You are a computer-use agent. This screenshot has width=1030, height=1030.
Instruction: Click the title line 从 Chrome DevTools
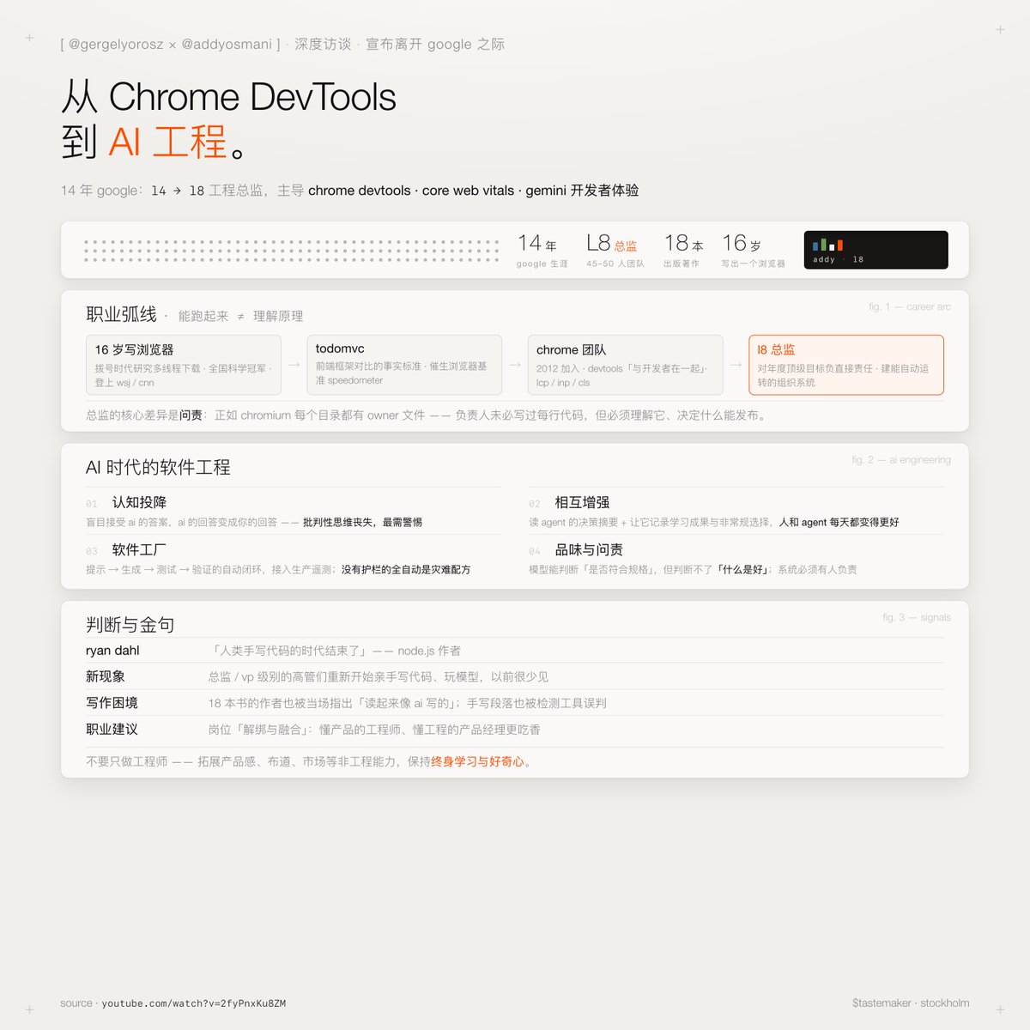click(228, 97)
